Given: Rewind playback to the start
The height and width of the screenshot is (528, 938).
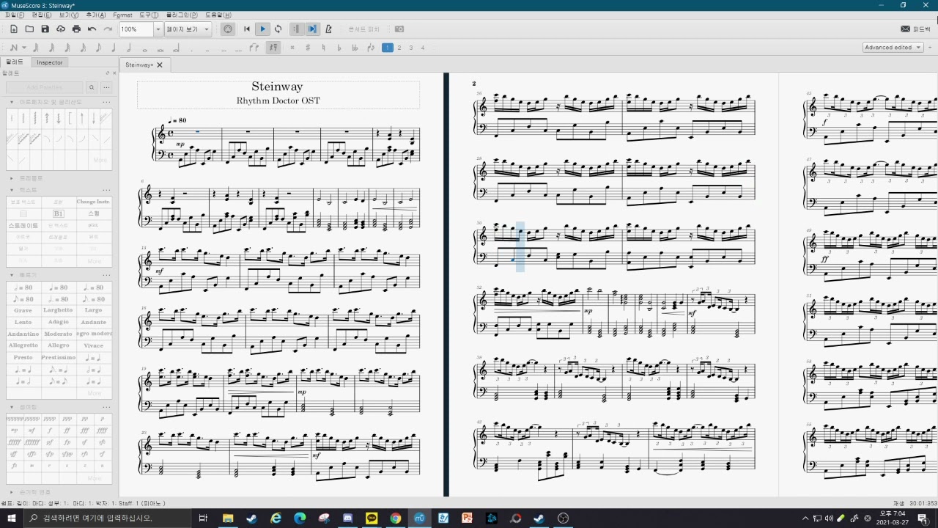Looking at the screenshot, I should (247, 29).
